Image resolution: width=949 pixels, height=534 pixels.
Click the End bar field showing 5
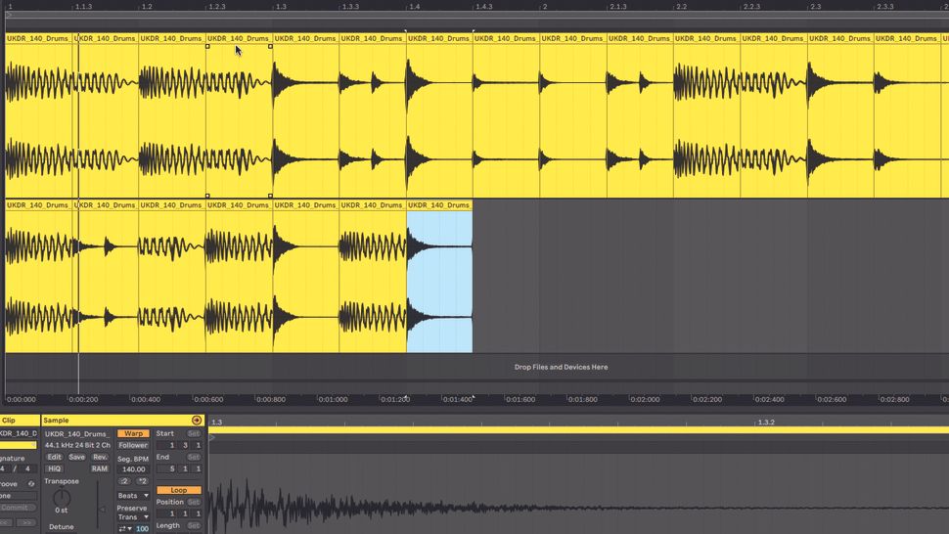point(172,468)
